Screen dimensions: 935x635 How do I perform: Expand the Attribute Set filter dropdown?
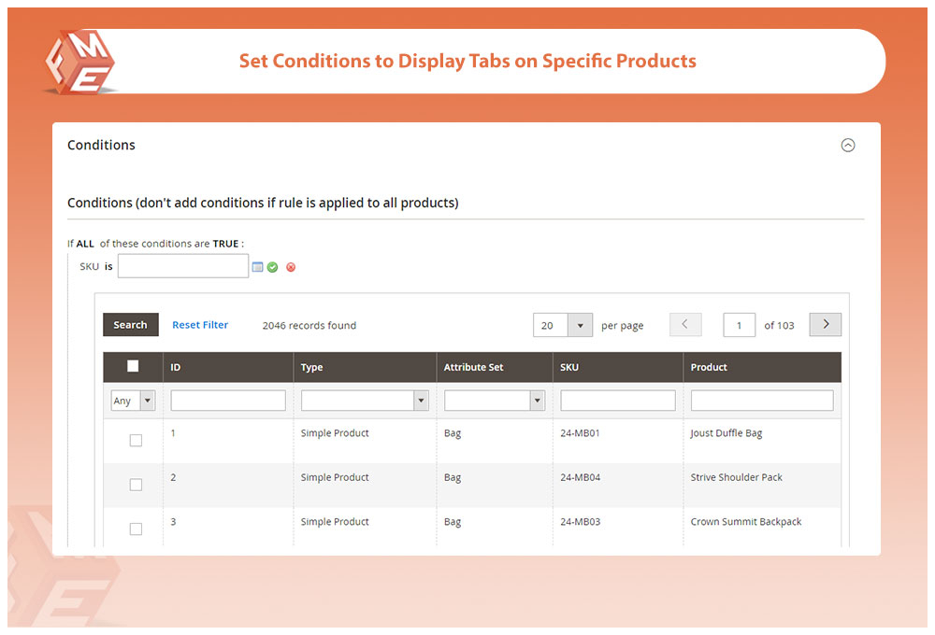[494, 401]
